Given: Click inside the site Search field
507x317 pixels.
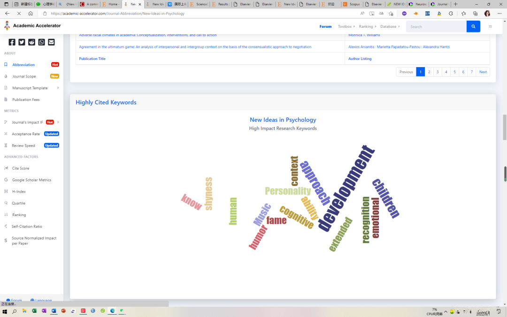Looking at the screenshot, I should (x=436, y=26).
